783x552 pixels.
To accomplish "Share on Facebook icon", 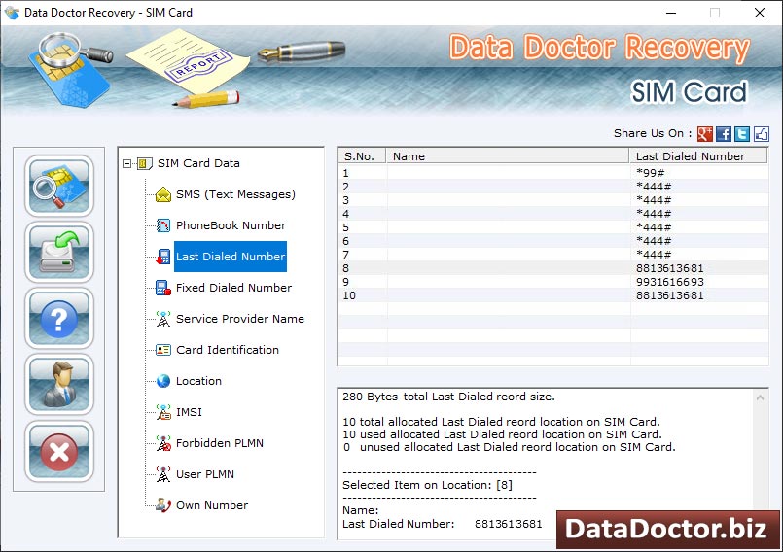I will tap(724, 134).
